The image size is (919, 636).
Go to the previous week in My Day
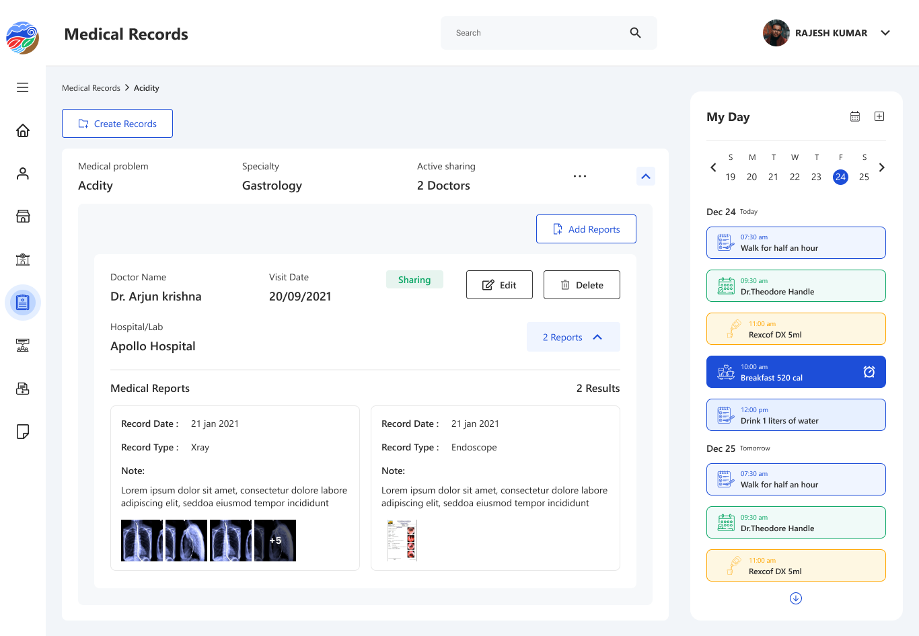pyautogui.click(x=713, y=167)
